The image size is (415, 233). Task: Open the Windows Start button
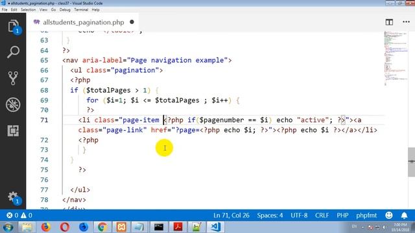pyautogui.click(x=8, y=227)
